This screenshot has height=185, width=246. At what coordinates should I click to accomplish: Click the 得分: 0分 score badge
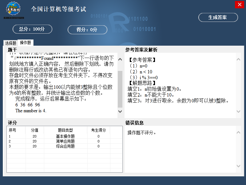coord(87,30)
